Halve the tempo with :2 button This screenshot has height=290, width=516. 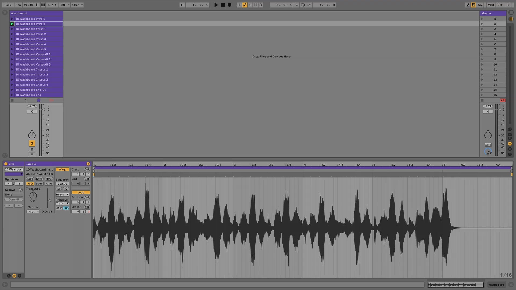59,189
